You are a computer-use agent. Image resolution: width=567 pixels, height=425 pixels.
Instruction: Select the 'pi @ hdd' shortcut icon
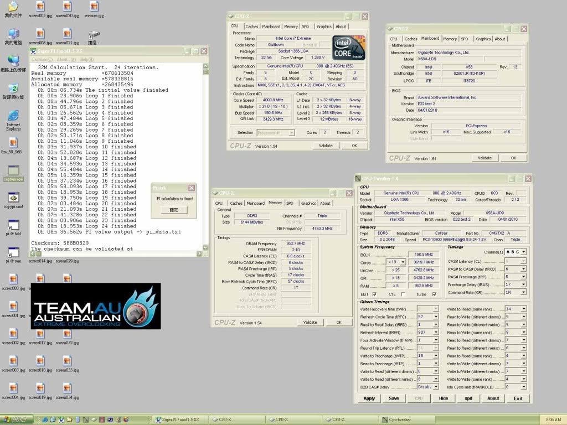[13, 227]
